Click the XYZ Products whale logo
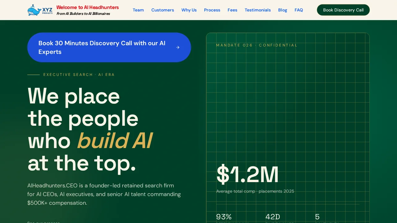Screen dimensions: 397x223 tap(40, 10)
